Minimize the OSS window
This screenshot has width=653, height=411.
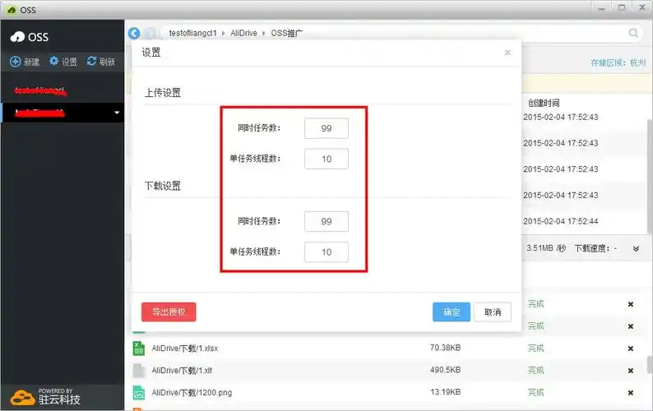601,8
